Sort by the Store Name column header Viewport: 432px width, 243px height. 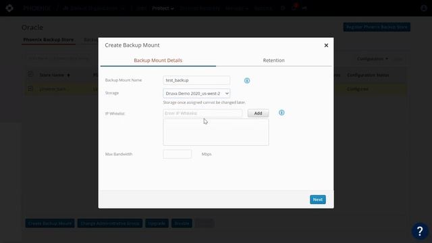(x=55, y=75)
